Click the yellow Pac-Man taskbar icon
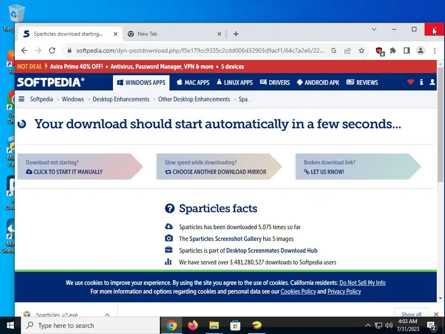Image resolution: width=445 pixels, height=334 pixels. point(256,325)
